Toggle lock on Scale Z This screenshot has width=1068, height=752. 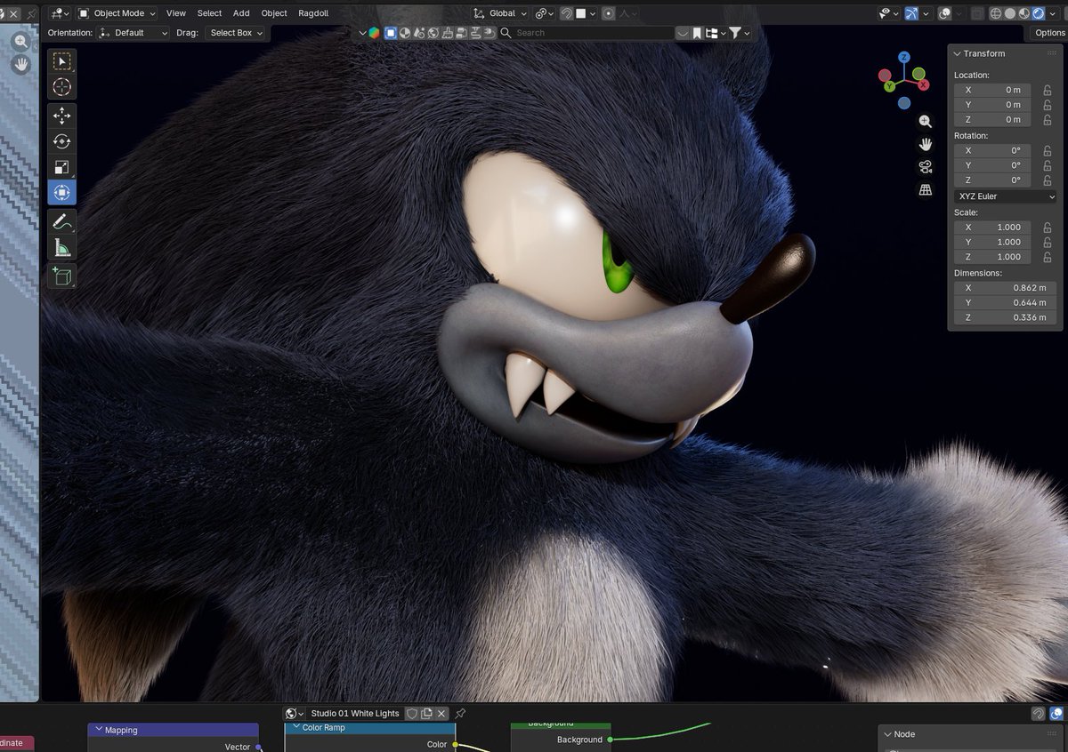point(1047,257)
